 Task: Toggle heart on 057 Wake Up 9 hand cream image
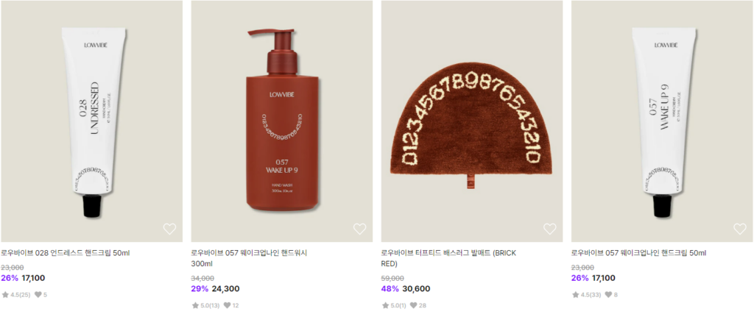click(740, 229)
